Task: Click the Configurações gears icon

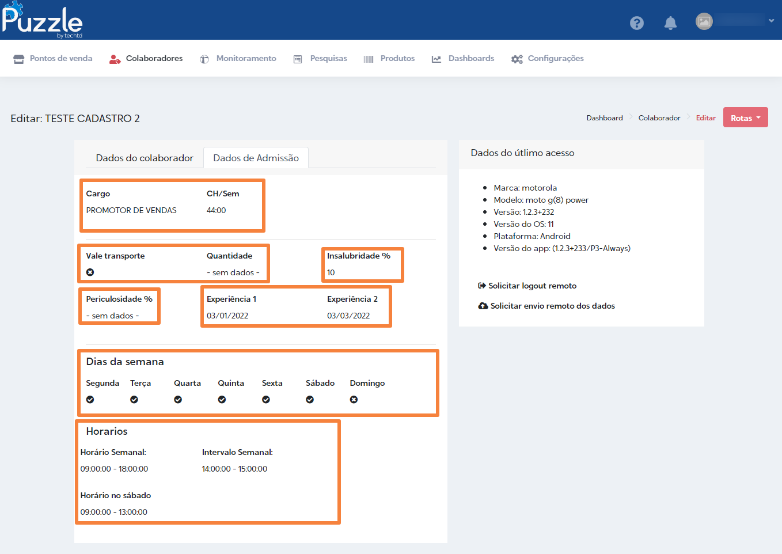Action: pyautogui.click(x=517, y=59)
